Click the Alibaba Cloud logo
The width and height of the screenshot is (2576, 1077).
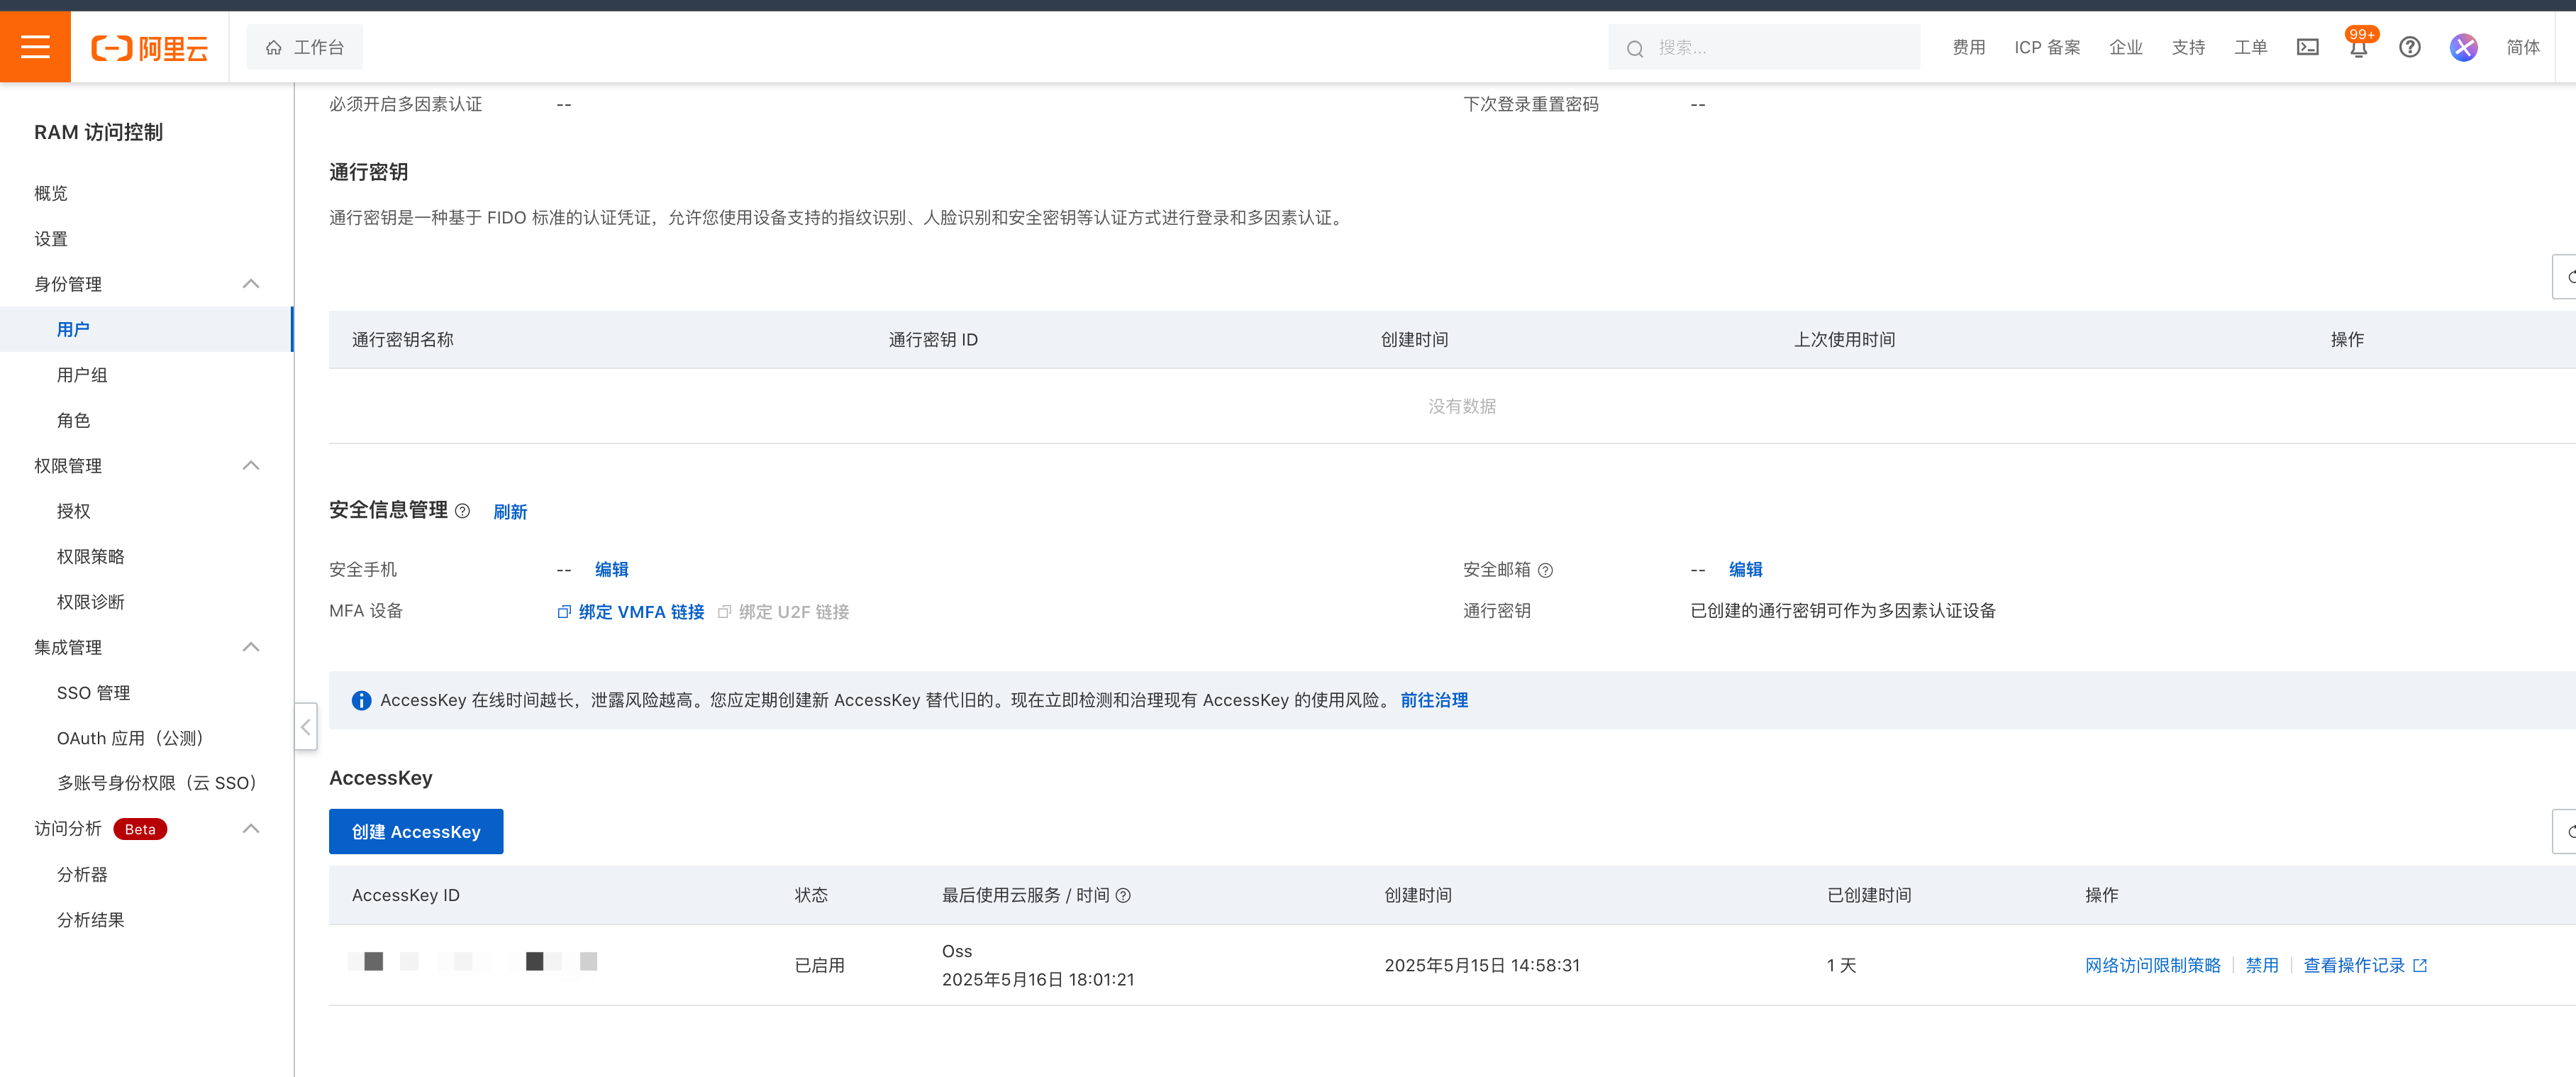[150, 47]
